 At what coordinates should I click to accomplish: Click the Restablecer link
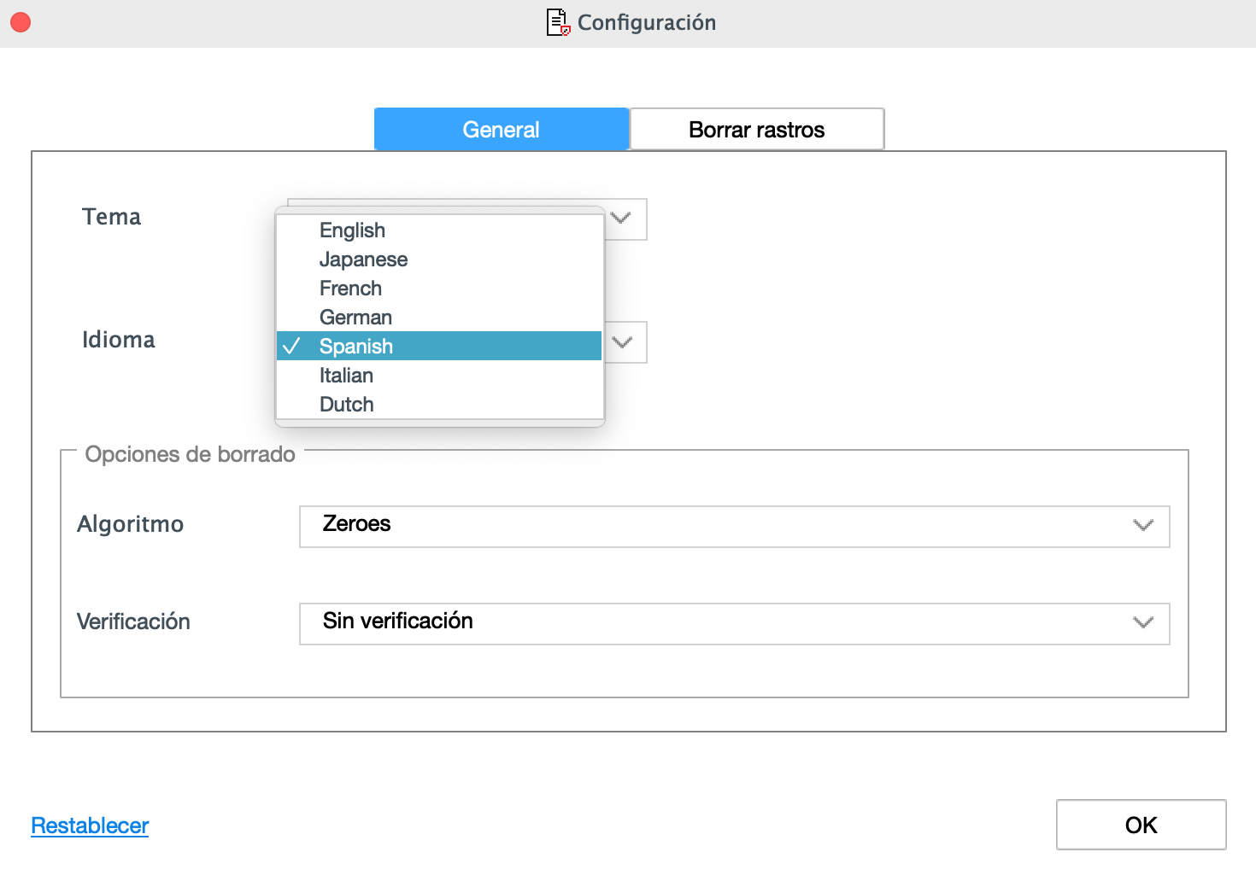pos(90,826)
